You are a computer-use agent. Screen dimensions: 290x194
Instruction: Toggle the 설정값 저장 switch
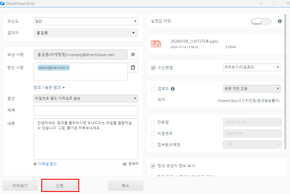(x=261, y=21)
